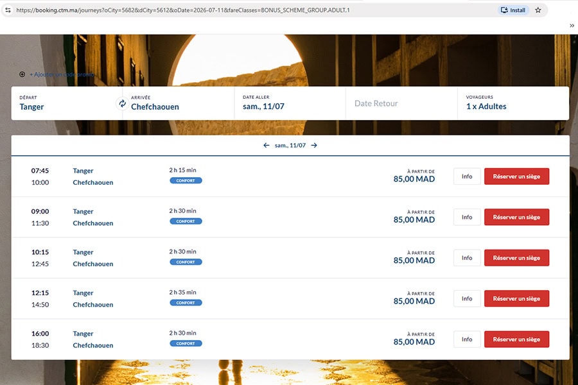Open the Date Retour picker
The width and height of the screenshot is (578, 385).
[401, 103]
